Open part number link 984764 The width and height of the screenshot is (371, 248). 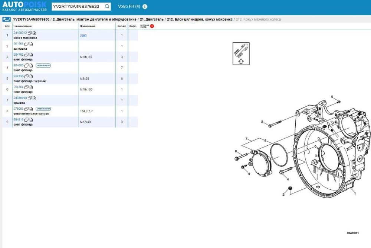click(x=18, y=87)
